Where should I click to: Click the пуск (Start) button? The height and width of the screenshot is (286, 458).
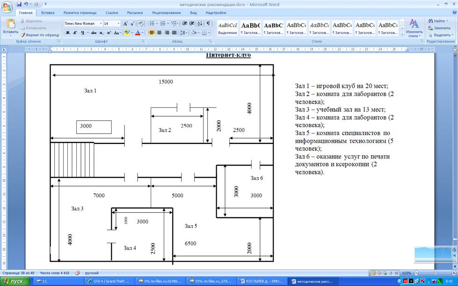[14, 281]
